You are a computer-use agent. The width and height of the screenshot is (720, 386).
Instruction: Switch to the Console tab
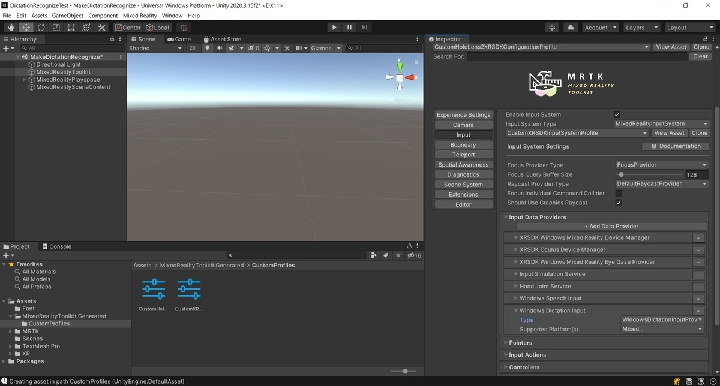coord(56,246)
